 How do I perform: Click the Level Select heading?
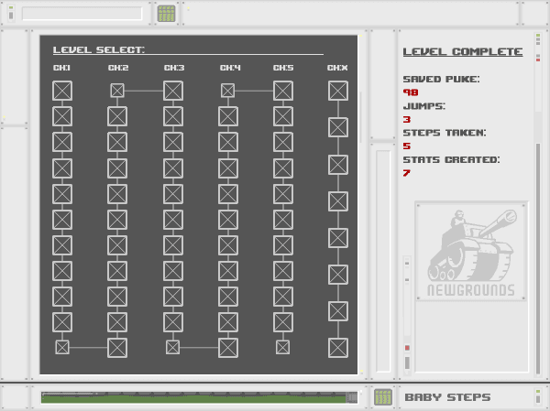tap(99, 49)
